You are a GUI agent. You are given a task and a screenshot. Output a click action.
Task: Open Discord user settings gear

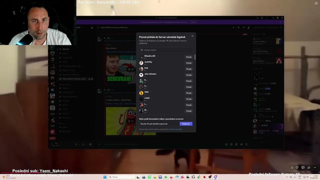[x=90, y=144]
